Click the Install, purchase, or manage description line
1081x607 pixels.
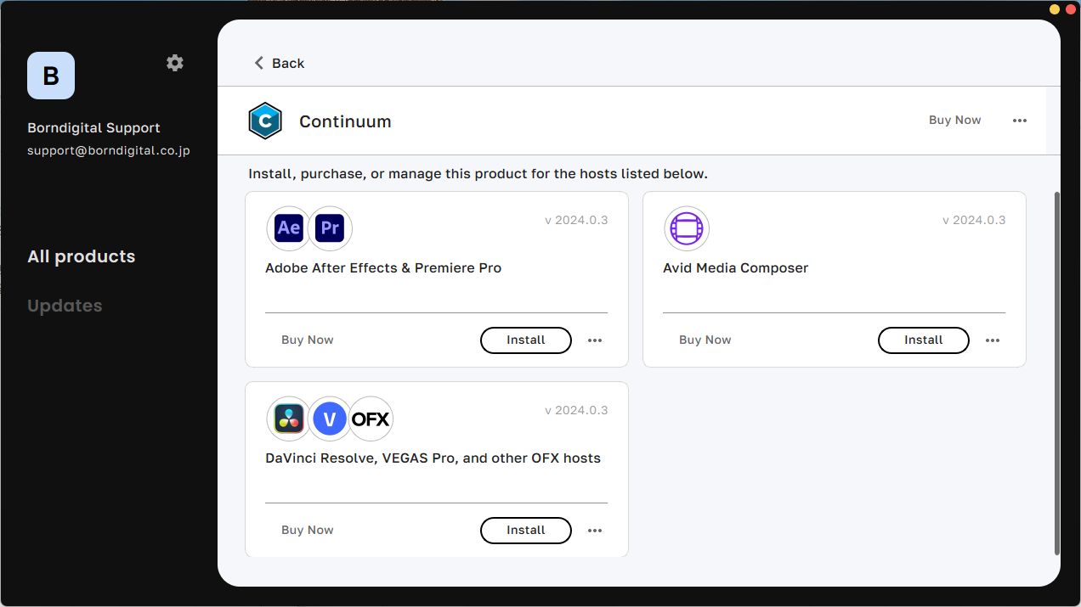pyautogui.click(x=478, y=174)
